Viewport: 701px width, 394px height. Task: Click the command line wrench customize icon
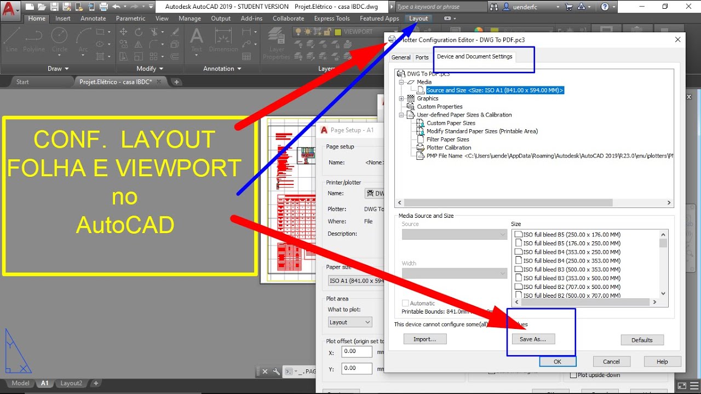276,372
